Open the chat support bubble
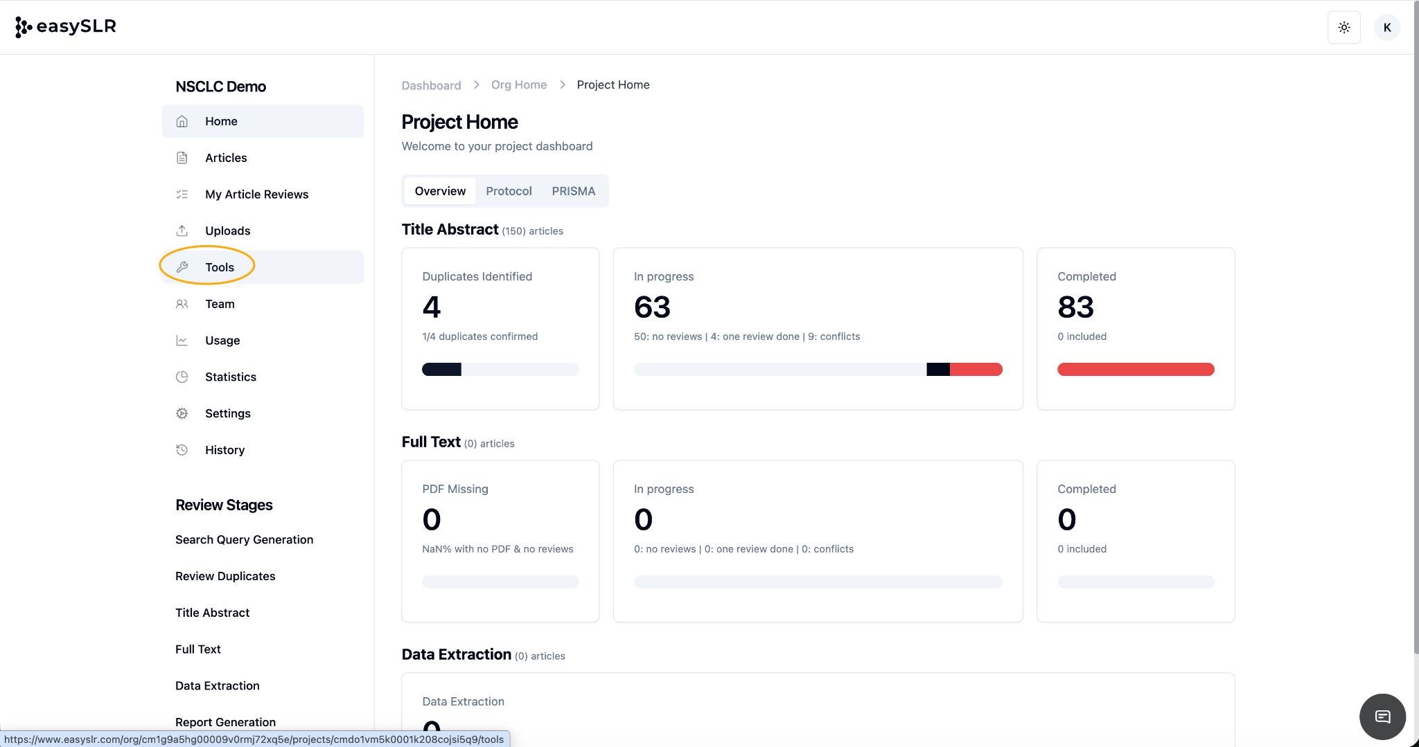 [x=1382, y=717]
